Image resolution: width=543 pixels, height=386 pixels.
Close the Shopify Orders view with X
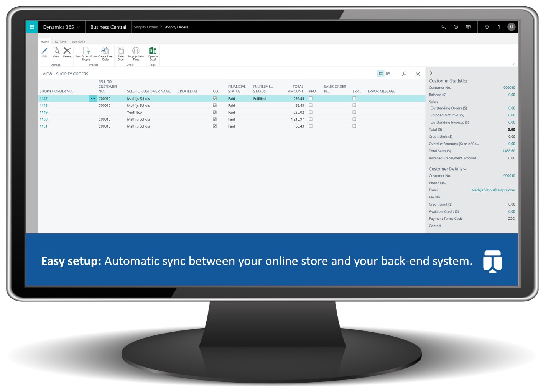pos(418,74)
